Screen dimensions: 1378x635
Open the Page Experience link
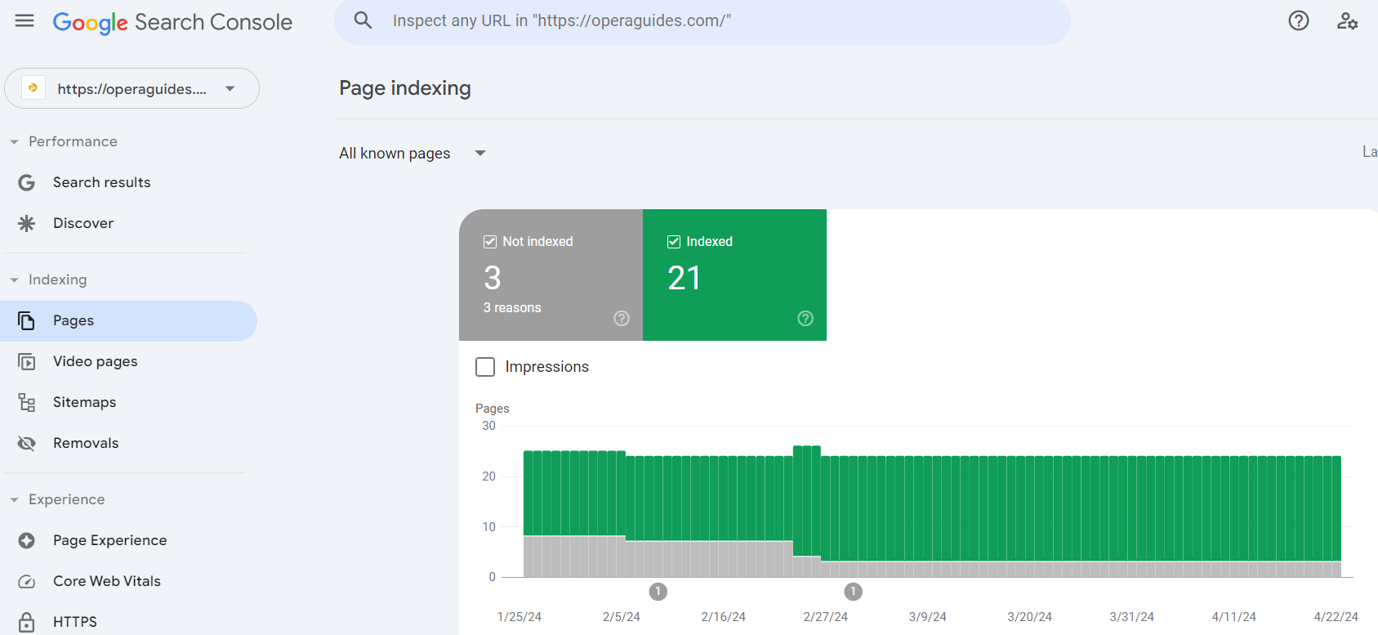109,540
